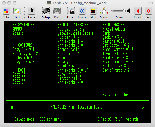The image size is (155, 127).
Task: Select Block Warden v2.3
Action: click(118, 50)
